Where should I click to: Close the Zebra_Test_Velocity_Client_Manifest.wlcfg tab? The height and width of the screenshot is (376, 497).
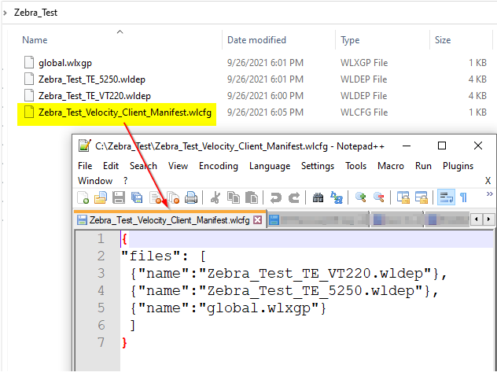coord(258,219)
